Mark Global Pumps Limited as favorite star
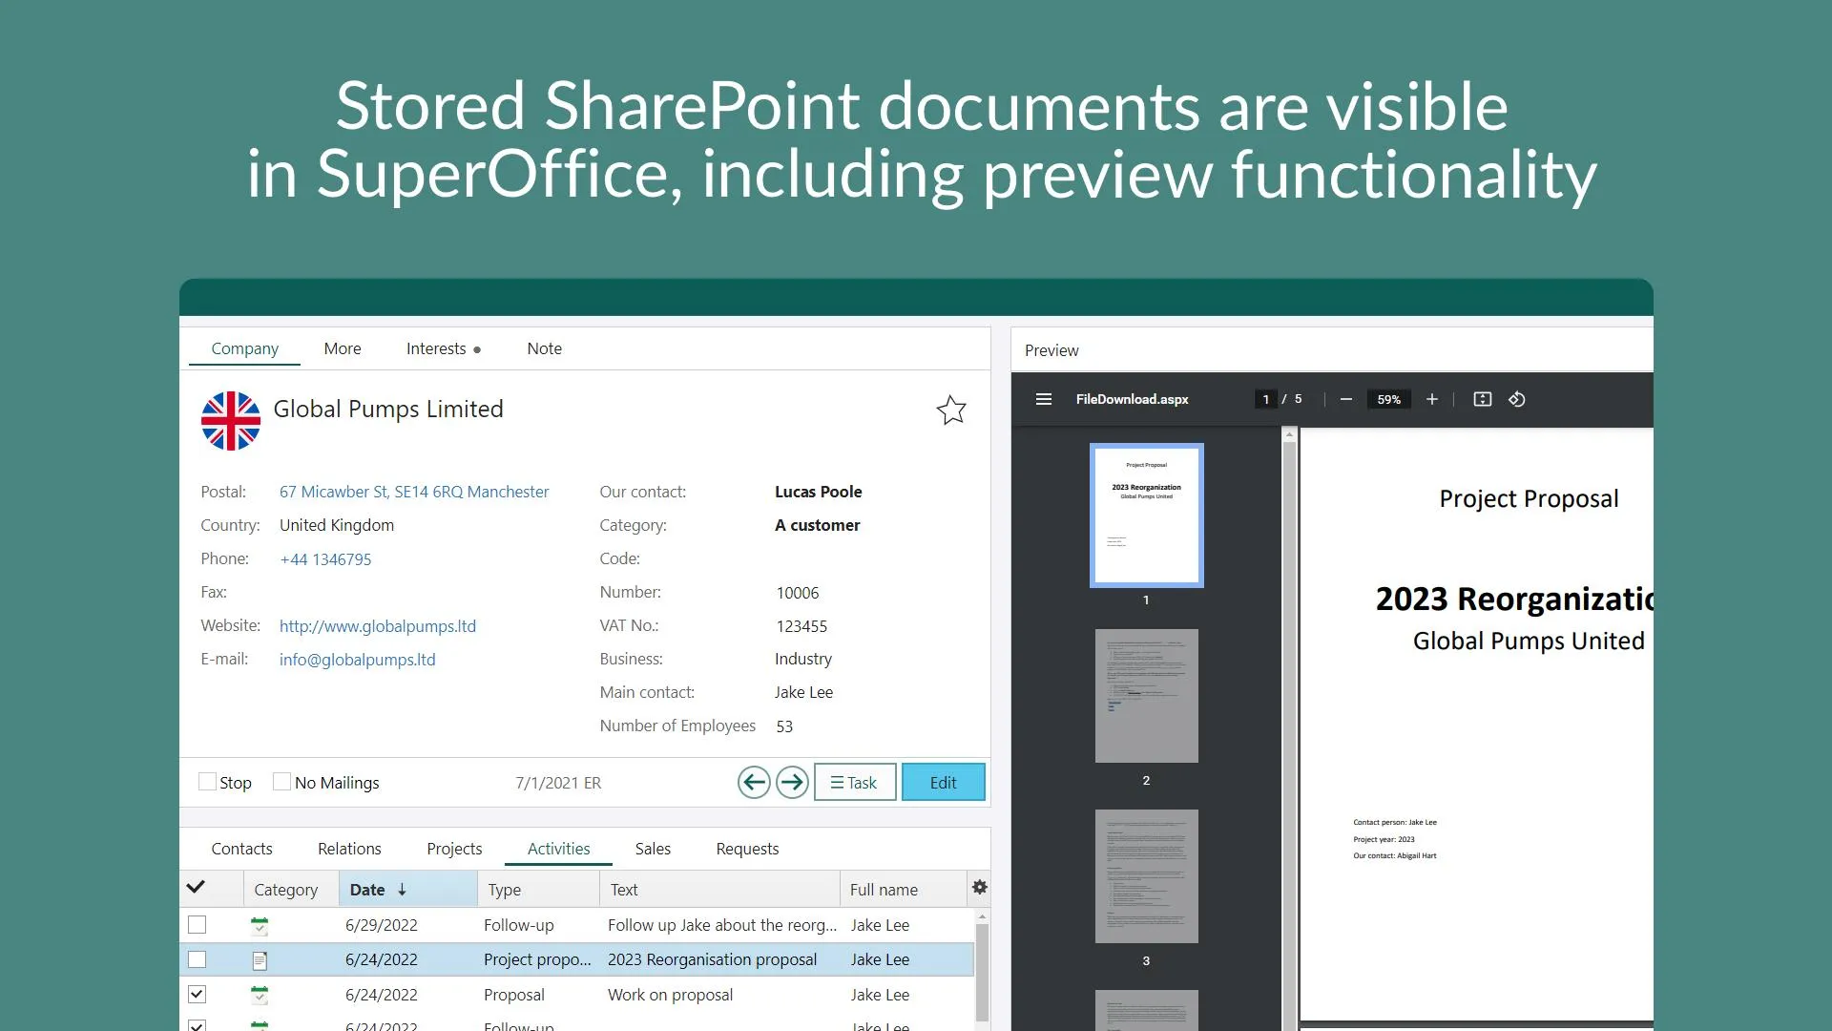Screen dimensions: 1832x1031 (x=951, y=410)
